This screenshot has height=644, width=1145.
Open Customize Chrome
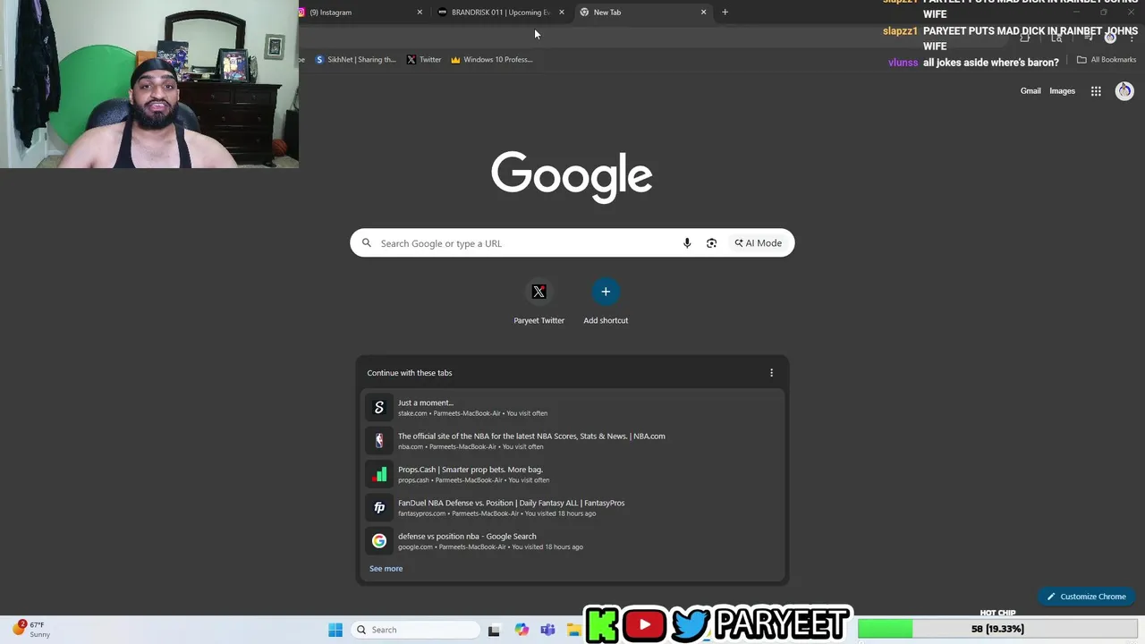click(x=1086, y=597)
